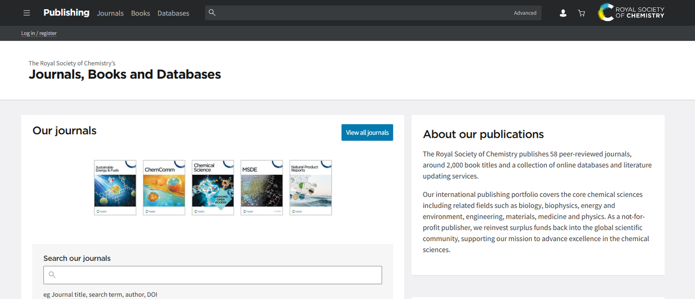Click the magnifier icon in journal search

pyautogui.click(x=52, y=275)
